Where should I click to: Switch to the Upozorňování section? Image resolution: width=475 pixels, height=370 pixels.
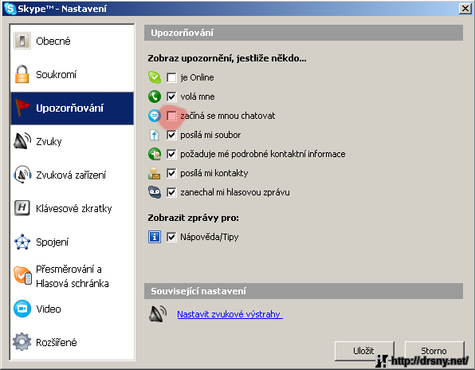click(x=72, y=108)
